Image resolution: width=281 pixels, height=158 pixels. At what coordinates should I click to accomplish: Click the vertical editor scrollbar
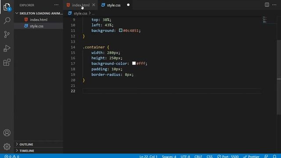(279, 77)
